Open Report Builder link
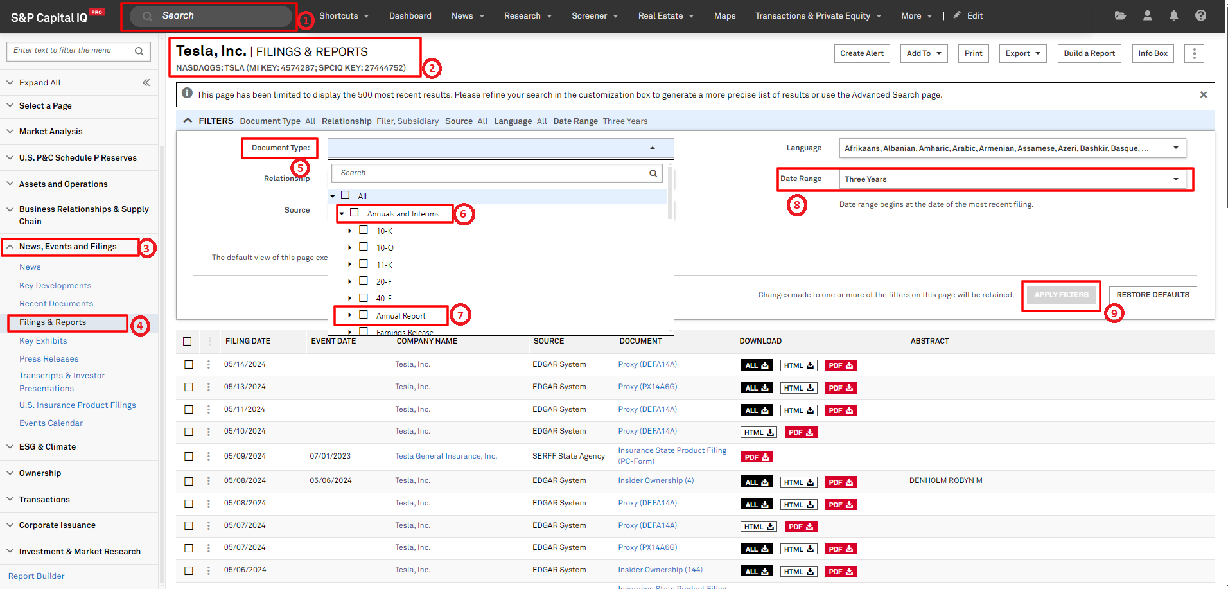This screenshot has width=1228, height=589. [x=37, y=576]
